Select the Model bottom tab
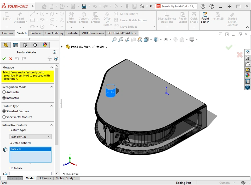Viewport: 251px width, 185px height. pos(30,178)
